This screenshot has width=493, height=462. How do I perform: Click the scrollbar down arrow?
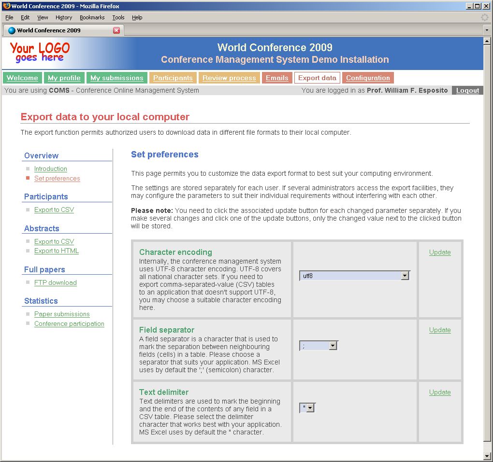[x=487, y=455]
